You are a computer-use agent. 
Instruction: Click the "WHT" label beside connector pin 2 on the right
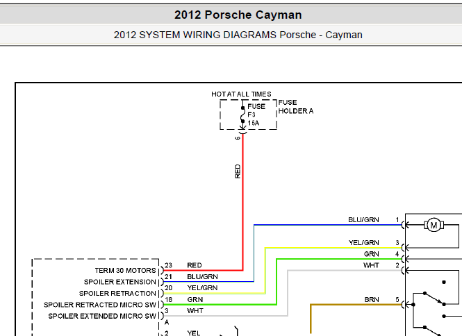point(371,265)
